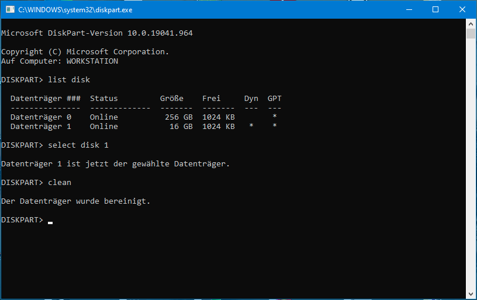Viewport: 477px width, 300px height.
Task: Click the scrollbar down arrow
Action: click(x=471, y=294)
